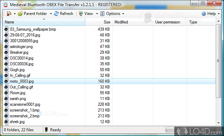Click icon of shrek.jpg
The width and height of the screenshot is (224, 136).
tap(6, 122)
